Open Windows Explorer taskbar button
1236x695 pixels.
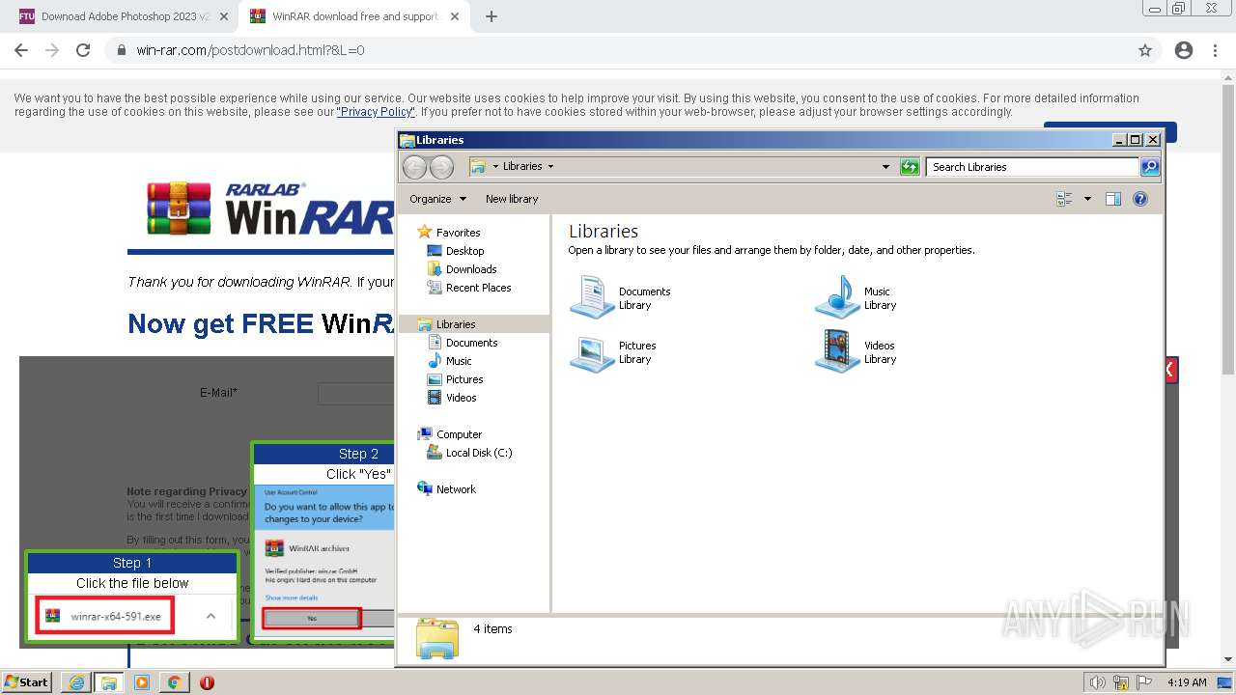[x=109, y=682]
